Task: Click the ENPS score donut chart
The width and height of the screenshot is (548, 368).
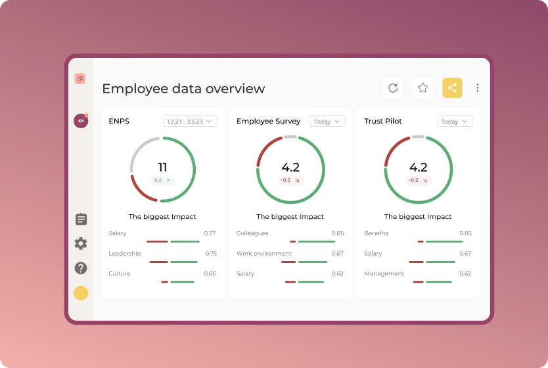Action: pyautogui.click(x=162, y=170)
